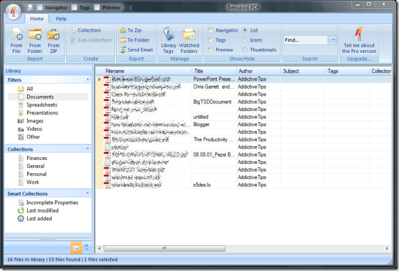Switch to the Help ribbon tab
This screenshot has width=399, height=271.
tap(61, 19)
